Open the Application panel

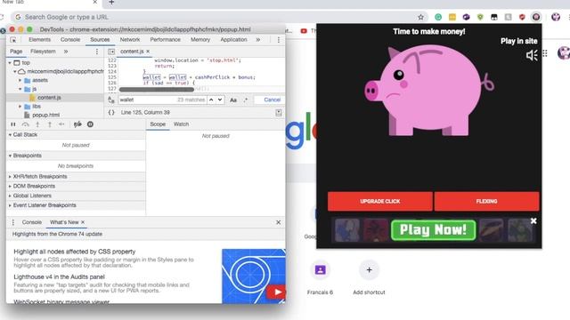(x=233, y=40)
